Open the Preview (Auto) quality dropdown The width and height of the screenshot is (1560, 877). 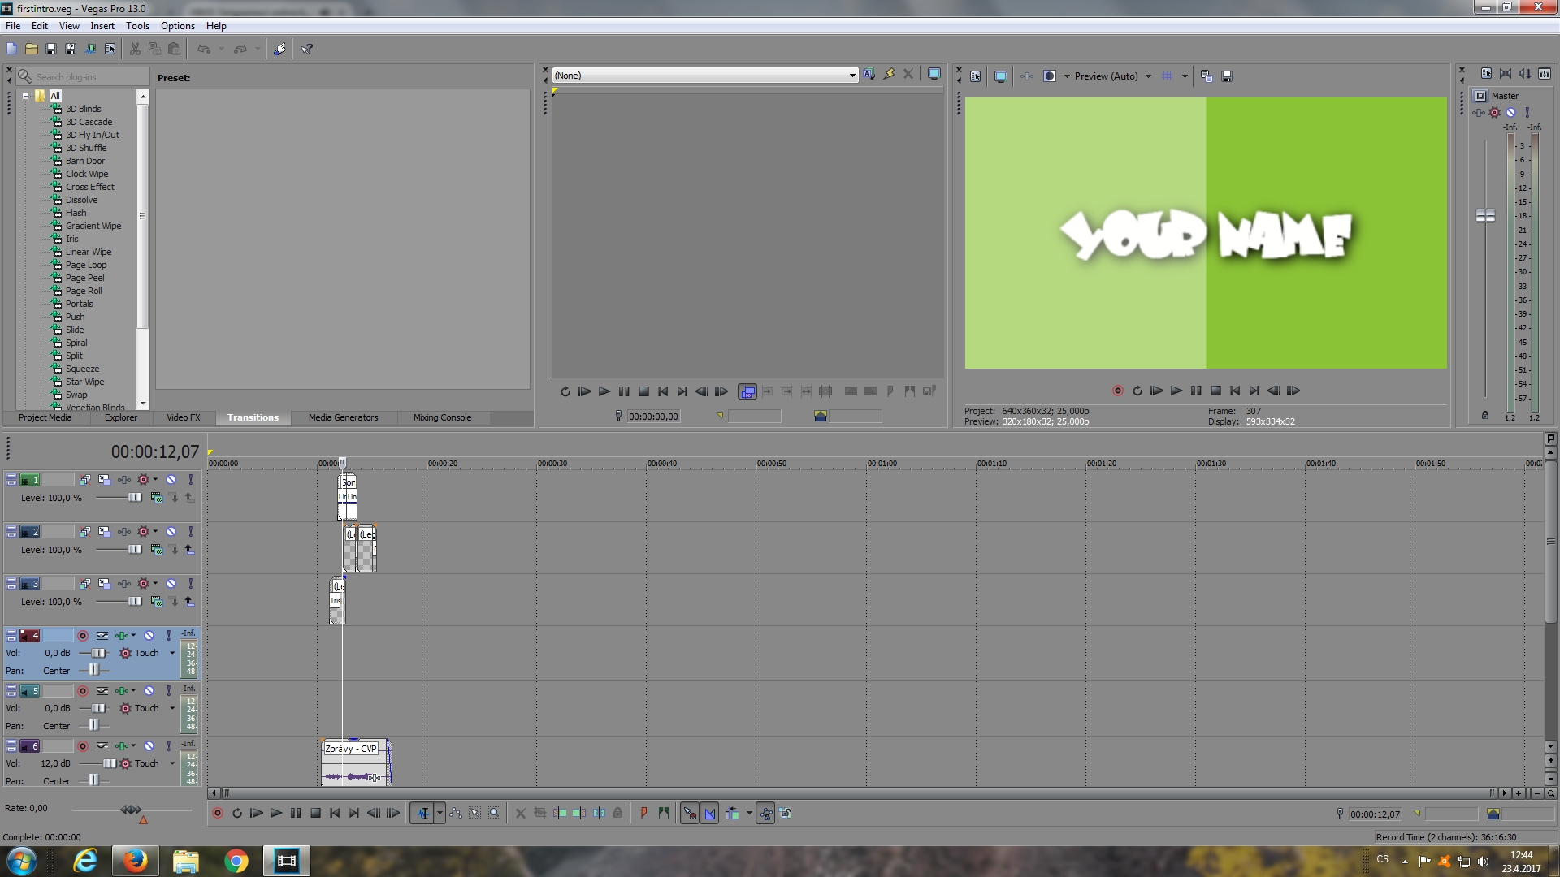(1148, 76)
